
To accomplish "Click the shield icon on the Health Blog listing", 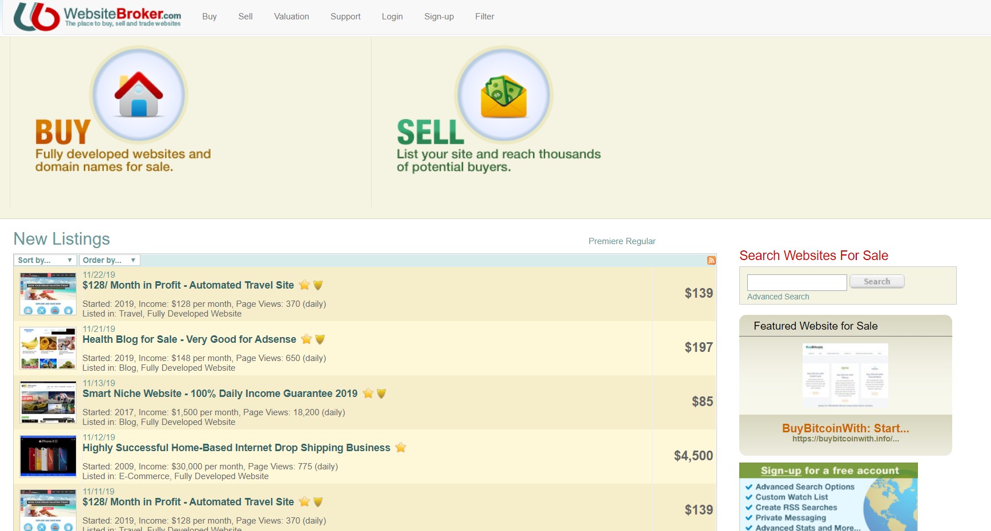I will pos(319,339).
